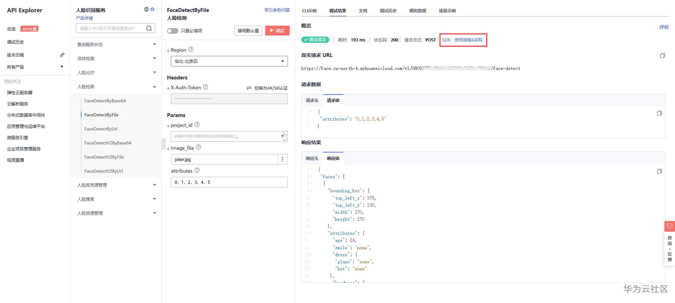Image resolution: width=675 pixels, height=303 pixels.
Task: Expand the 所有产品 submenu arrow
Action: click(x=62, y=66)
